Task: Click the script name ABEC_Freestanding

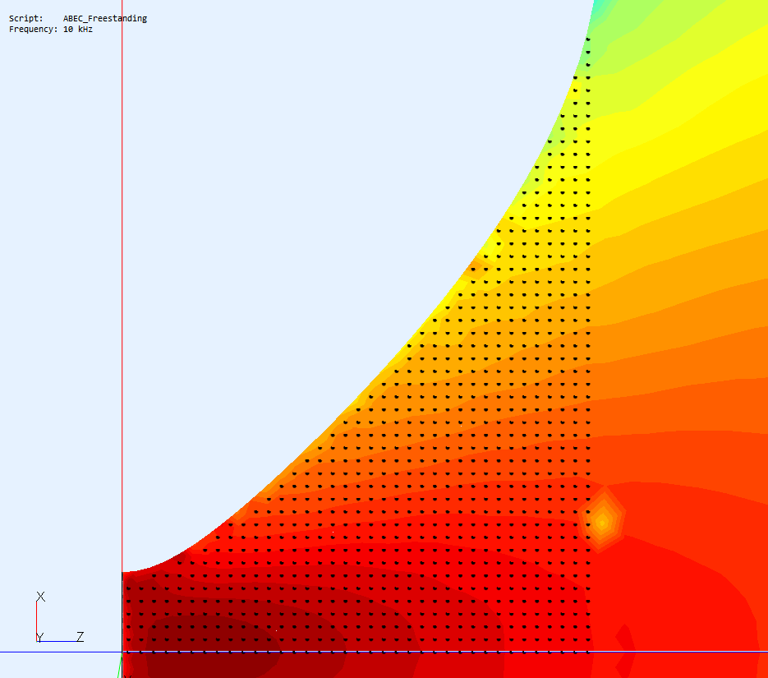Action: [105, 19]
